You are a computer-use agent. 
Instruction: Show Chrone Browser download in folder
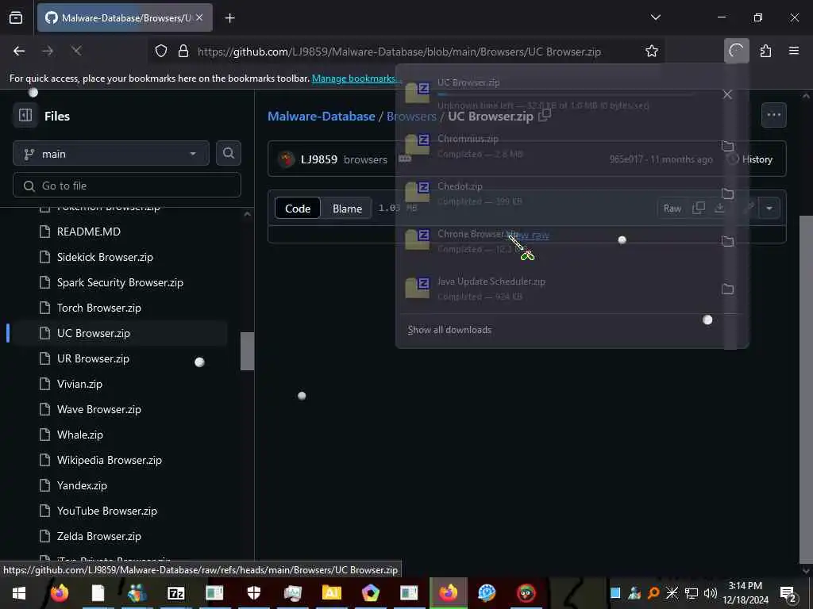[x=727, y=241]
